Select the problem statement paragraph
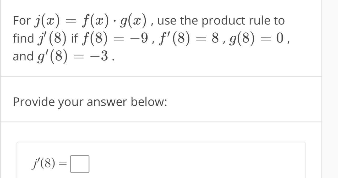The height and width of the screenshot is (178, 338). [151, 38]
